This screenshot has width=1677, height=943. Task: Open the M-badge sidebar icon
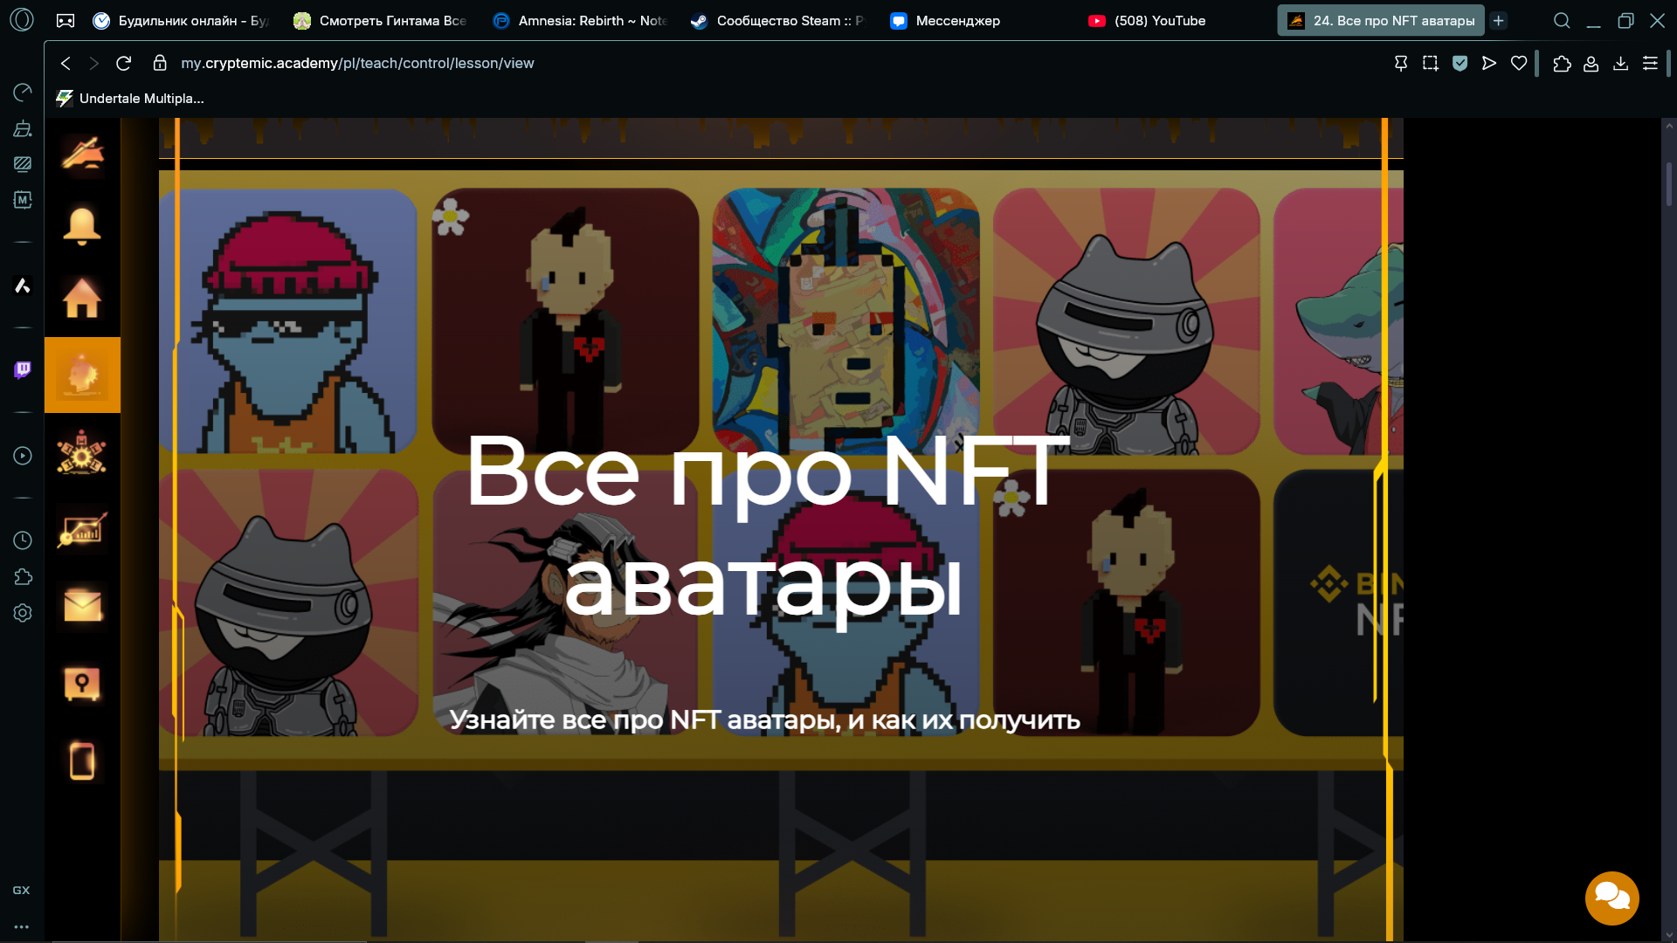tap(23, 200)
